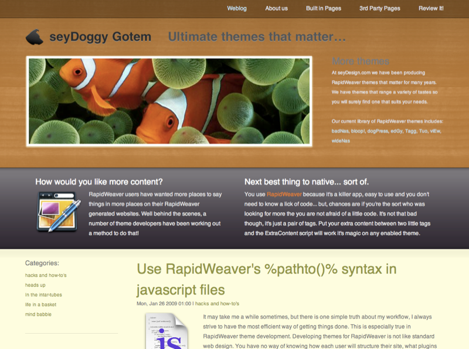Open the mind babble category

(38, 314)
